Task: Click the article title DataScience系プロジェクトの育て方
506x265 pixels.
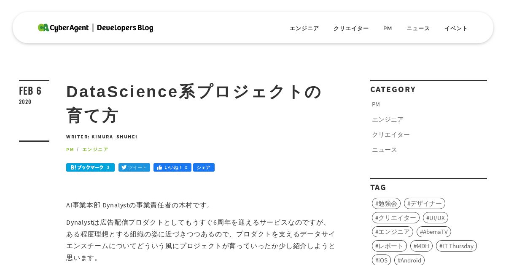Action: tap(194, 103)
